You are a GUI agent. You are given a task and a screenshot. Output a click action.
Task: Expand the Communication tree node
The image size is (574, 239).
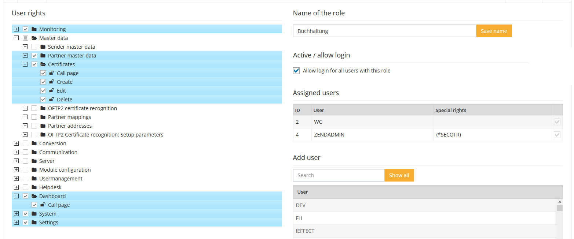[16, 152]
